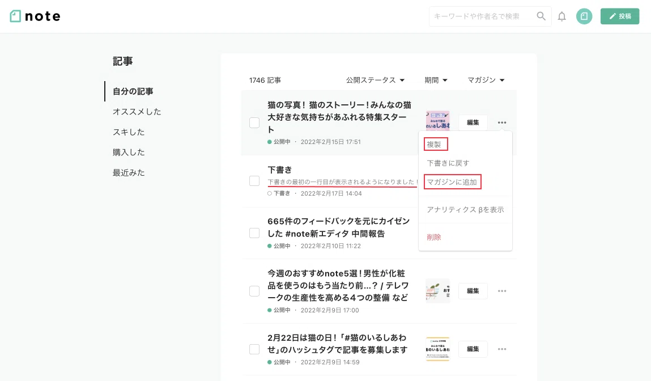
Task: Select 削除 from the context menu
Action: point(434,237)
